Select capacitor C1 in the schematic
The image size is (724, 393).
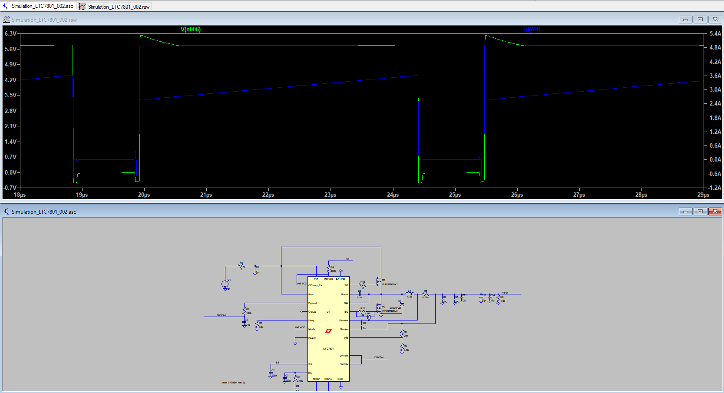click(255, 270)
